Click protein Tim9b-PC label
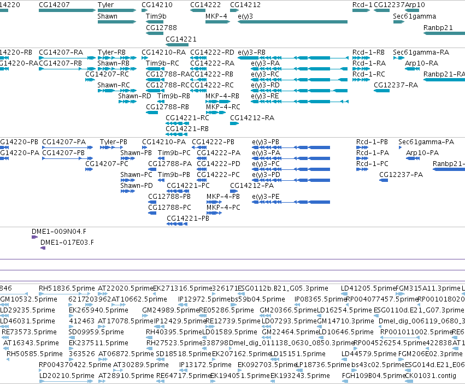This screenshot has height=384, width=465. (174, 153)
